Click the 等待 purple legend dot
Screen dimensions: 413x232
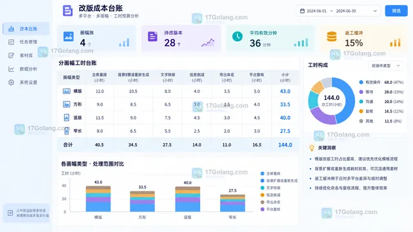361,92
